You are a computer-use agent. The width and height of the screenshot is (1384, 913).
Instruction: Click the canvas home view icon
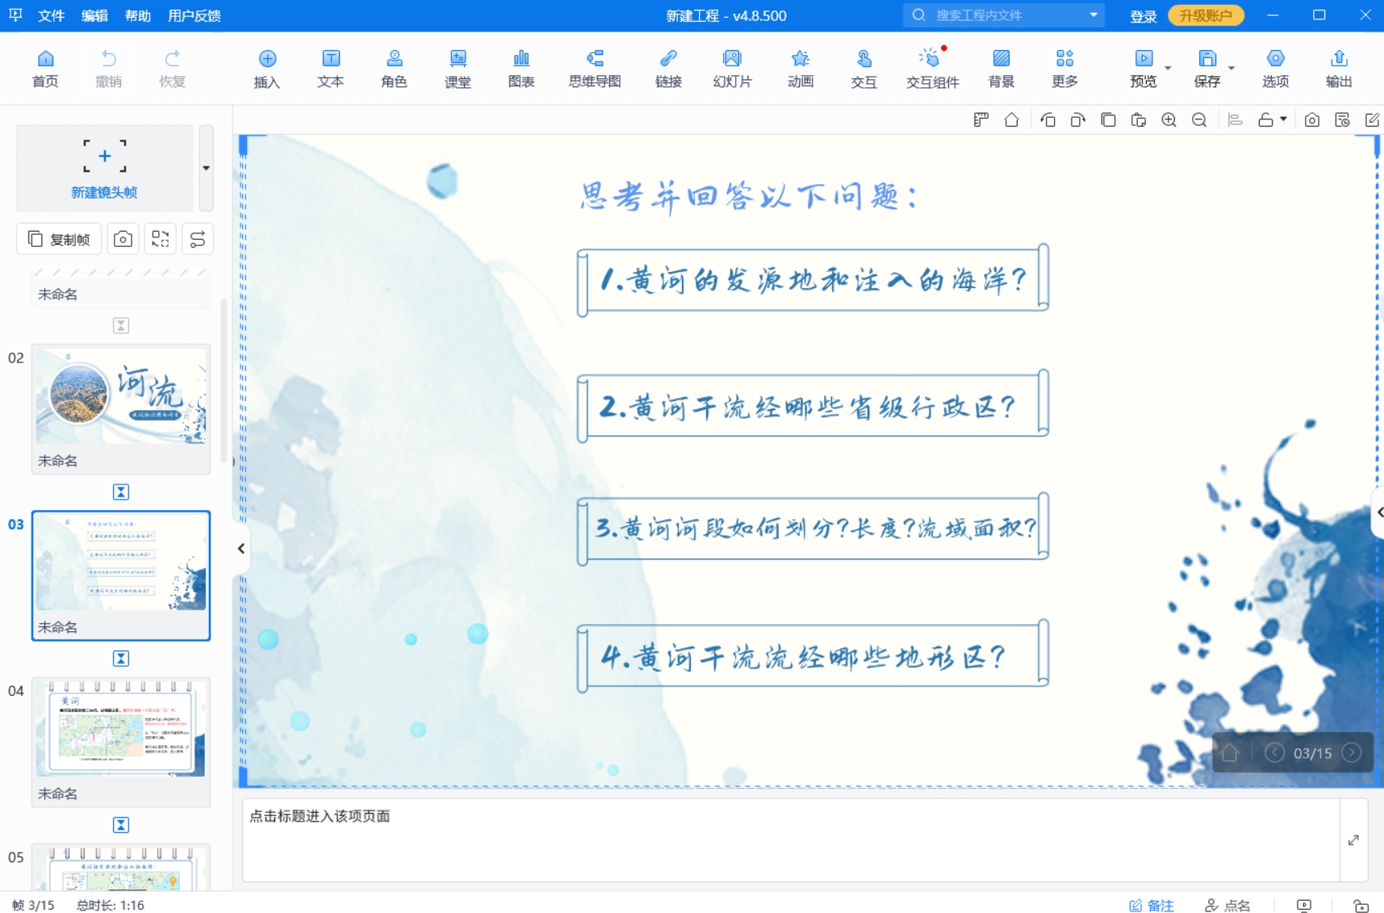pos(1011,120)
